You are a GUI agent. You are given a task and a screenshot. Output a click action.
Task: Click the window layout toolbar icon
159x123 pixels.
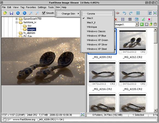(x=150, y=13)
